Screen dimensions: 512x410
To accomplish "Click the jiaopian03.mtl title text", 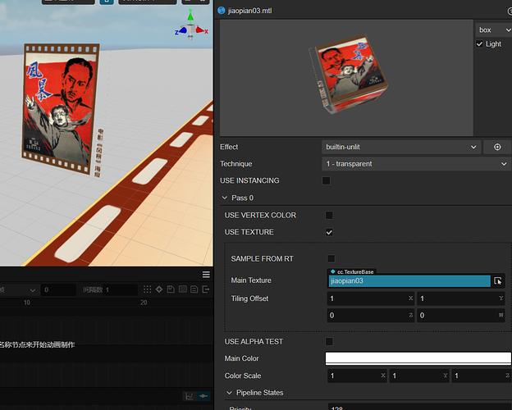I will (249, 11).
